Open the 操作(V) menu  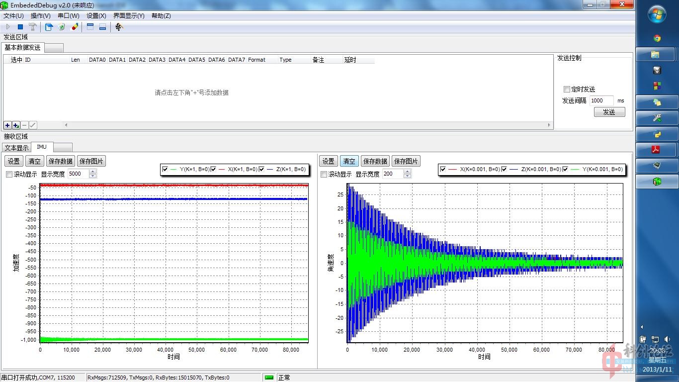41,16
